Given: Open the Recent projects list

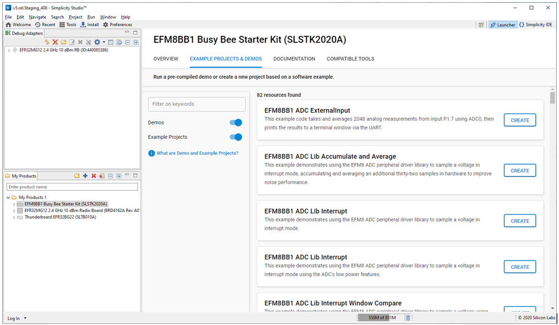Looking at the screenshot, I should pos(45,25).
